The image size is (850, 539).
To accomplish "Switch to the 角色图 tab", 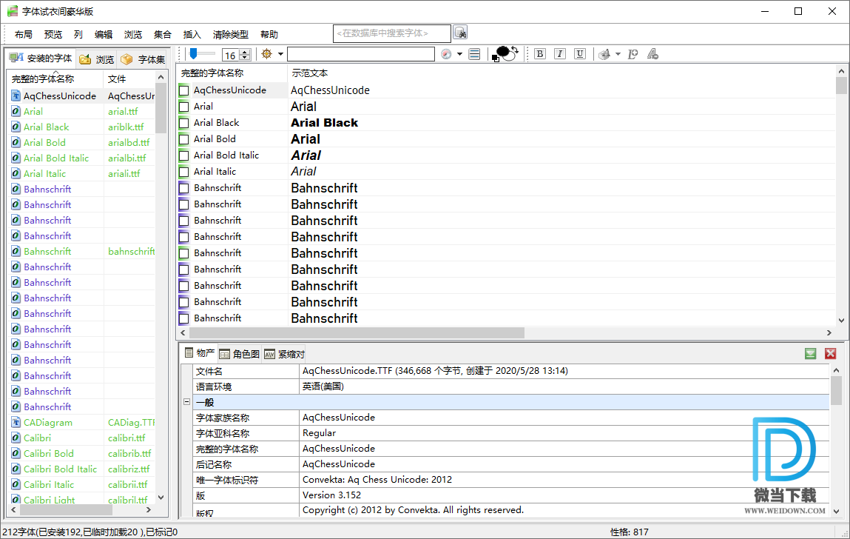I will point(240,355).
